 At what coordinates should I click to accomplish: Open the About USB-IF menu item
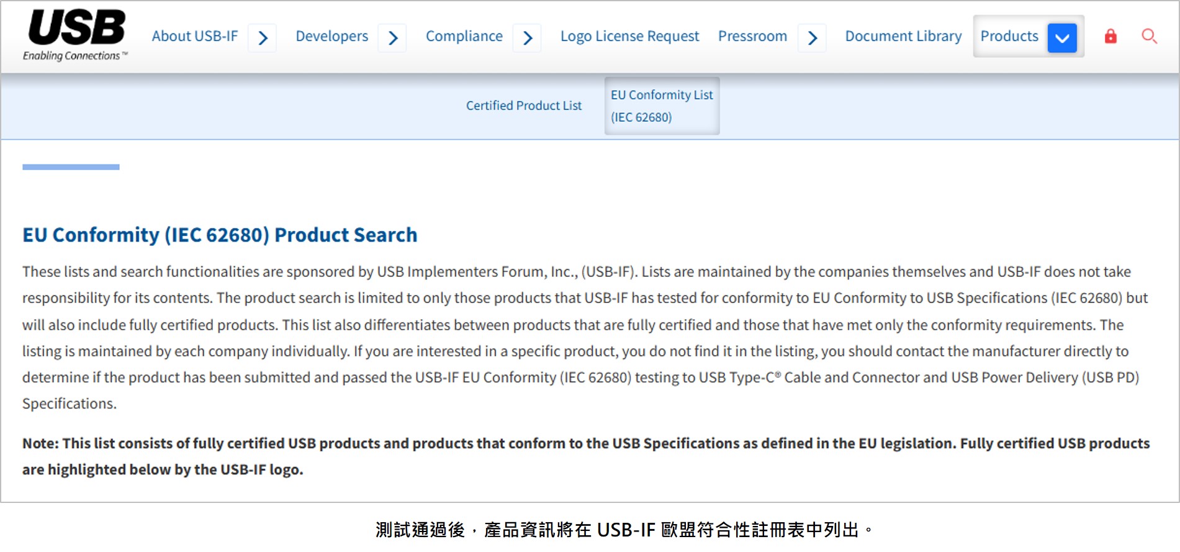click(195, 36)
